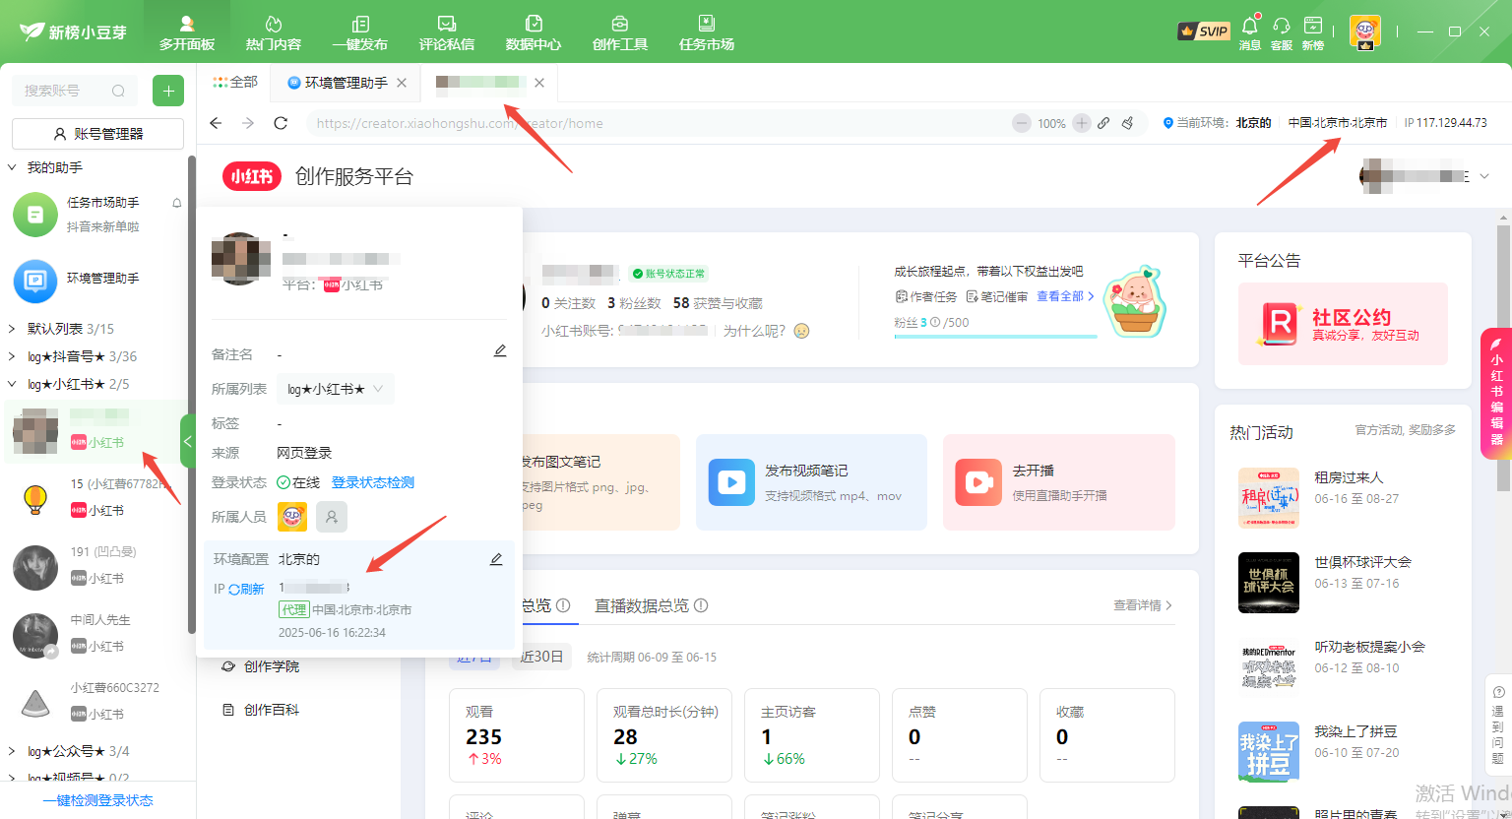
Task: Open the 热门内容 section
Action: [274, 32]
